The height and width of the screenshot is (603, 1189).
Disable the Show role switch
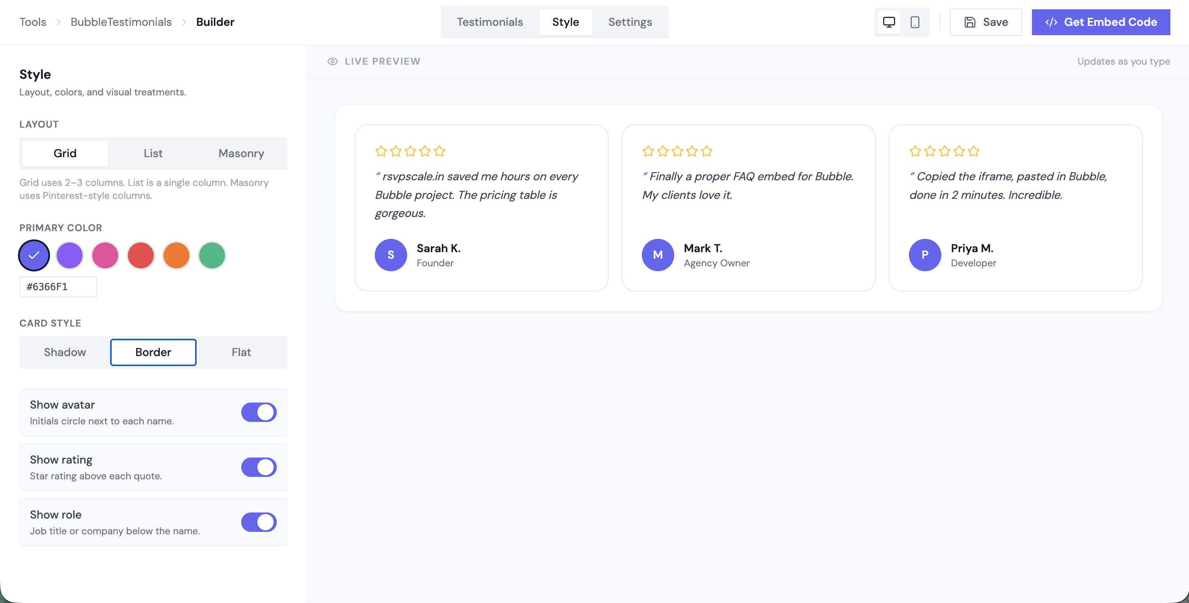pyautogui.click(x=259, y=522)
